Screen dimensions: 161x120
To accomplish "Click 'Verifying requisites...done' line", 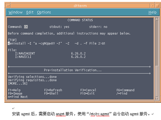I will point(32,80).
